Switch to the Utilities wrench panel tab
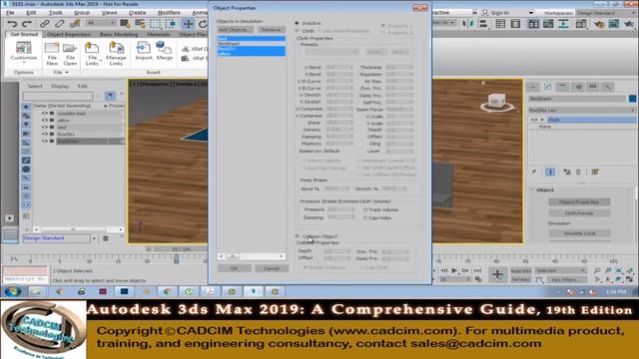 pyautogui.click(x=608, y=87)
